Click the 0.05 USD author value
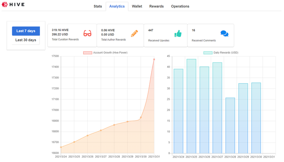284x162 pixels. [108, 35]
